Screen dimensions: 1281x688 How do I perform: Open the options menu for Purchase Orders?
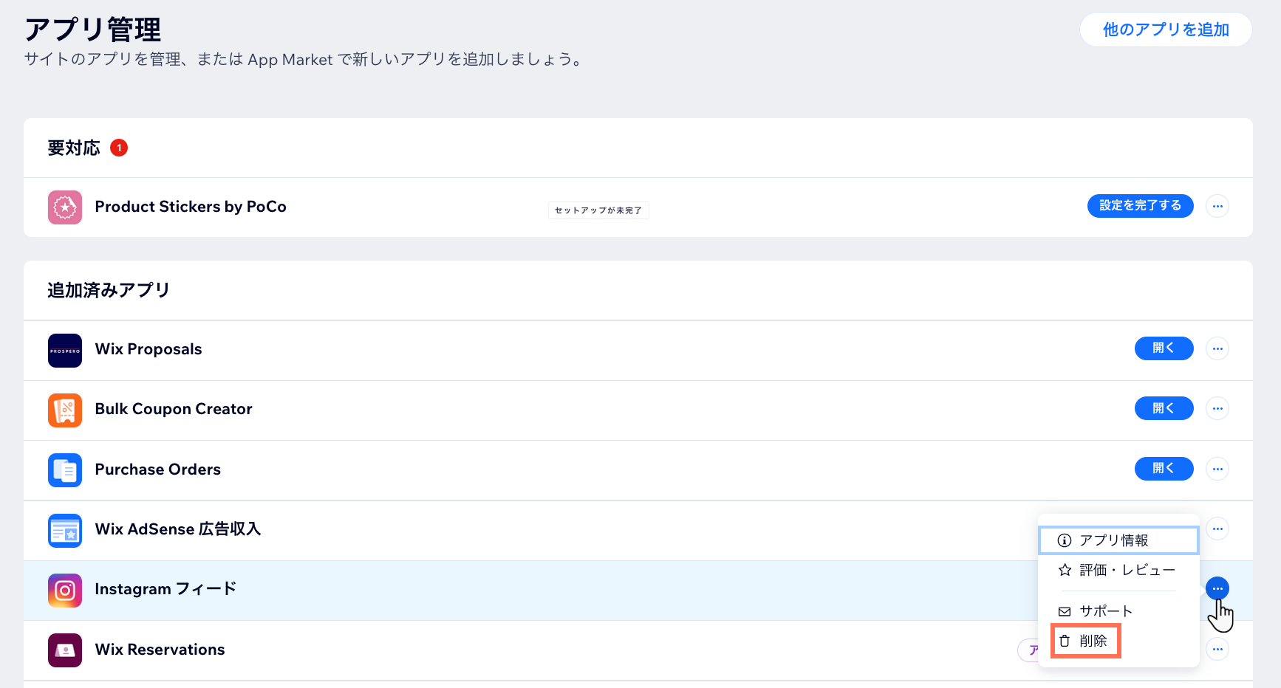pyautogui.click(x=1217, y=469)
